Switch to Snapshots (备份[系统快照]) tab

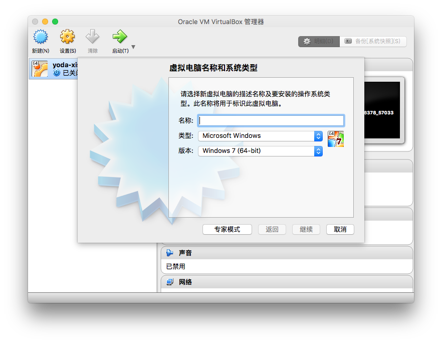[x=373, y=41]
